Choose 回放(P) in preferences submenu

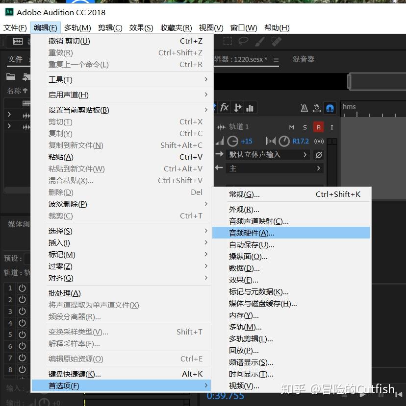click(x=291, y=350)
